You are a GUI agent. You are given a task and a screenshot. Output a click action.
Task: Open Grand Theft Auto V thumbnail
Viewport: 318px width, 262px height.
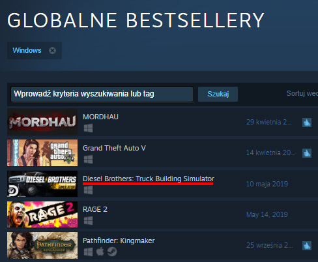[x=42, y=153]
